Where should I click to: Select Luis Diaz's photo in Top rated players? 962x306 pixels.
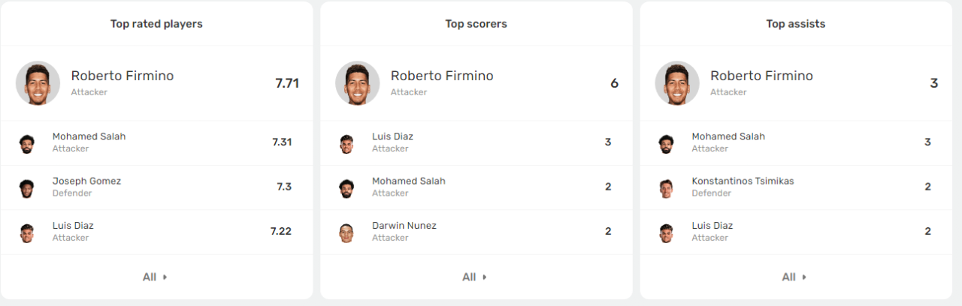point(27,232)
